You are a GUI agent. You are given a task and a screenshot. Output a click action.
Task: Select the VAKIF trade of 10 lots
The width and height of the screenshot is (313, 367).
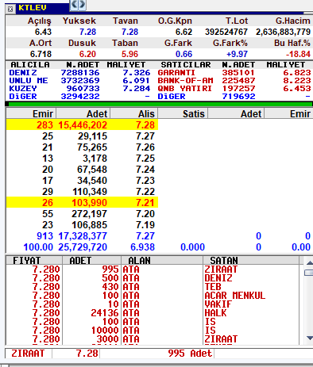point(153,304)
